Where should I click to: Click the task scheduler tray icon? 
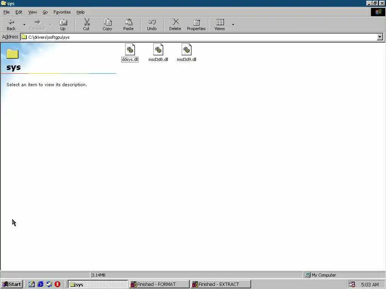[x=352, y=284]
